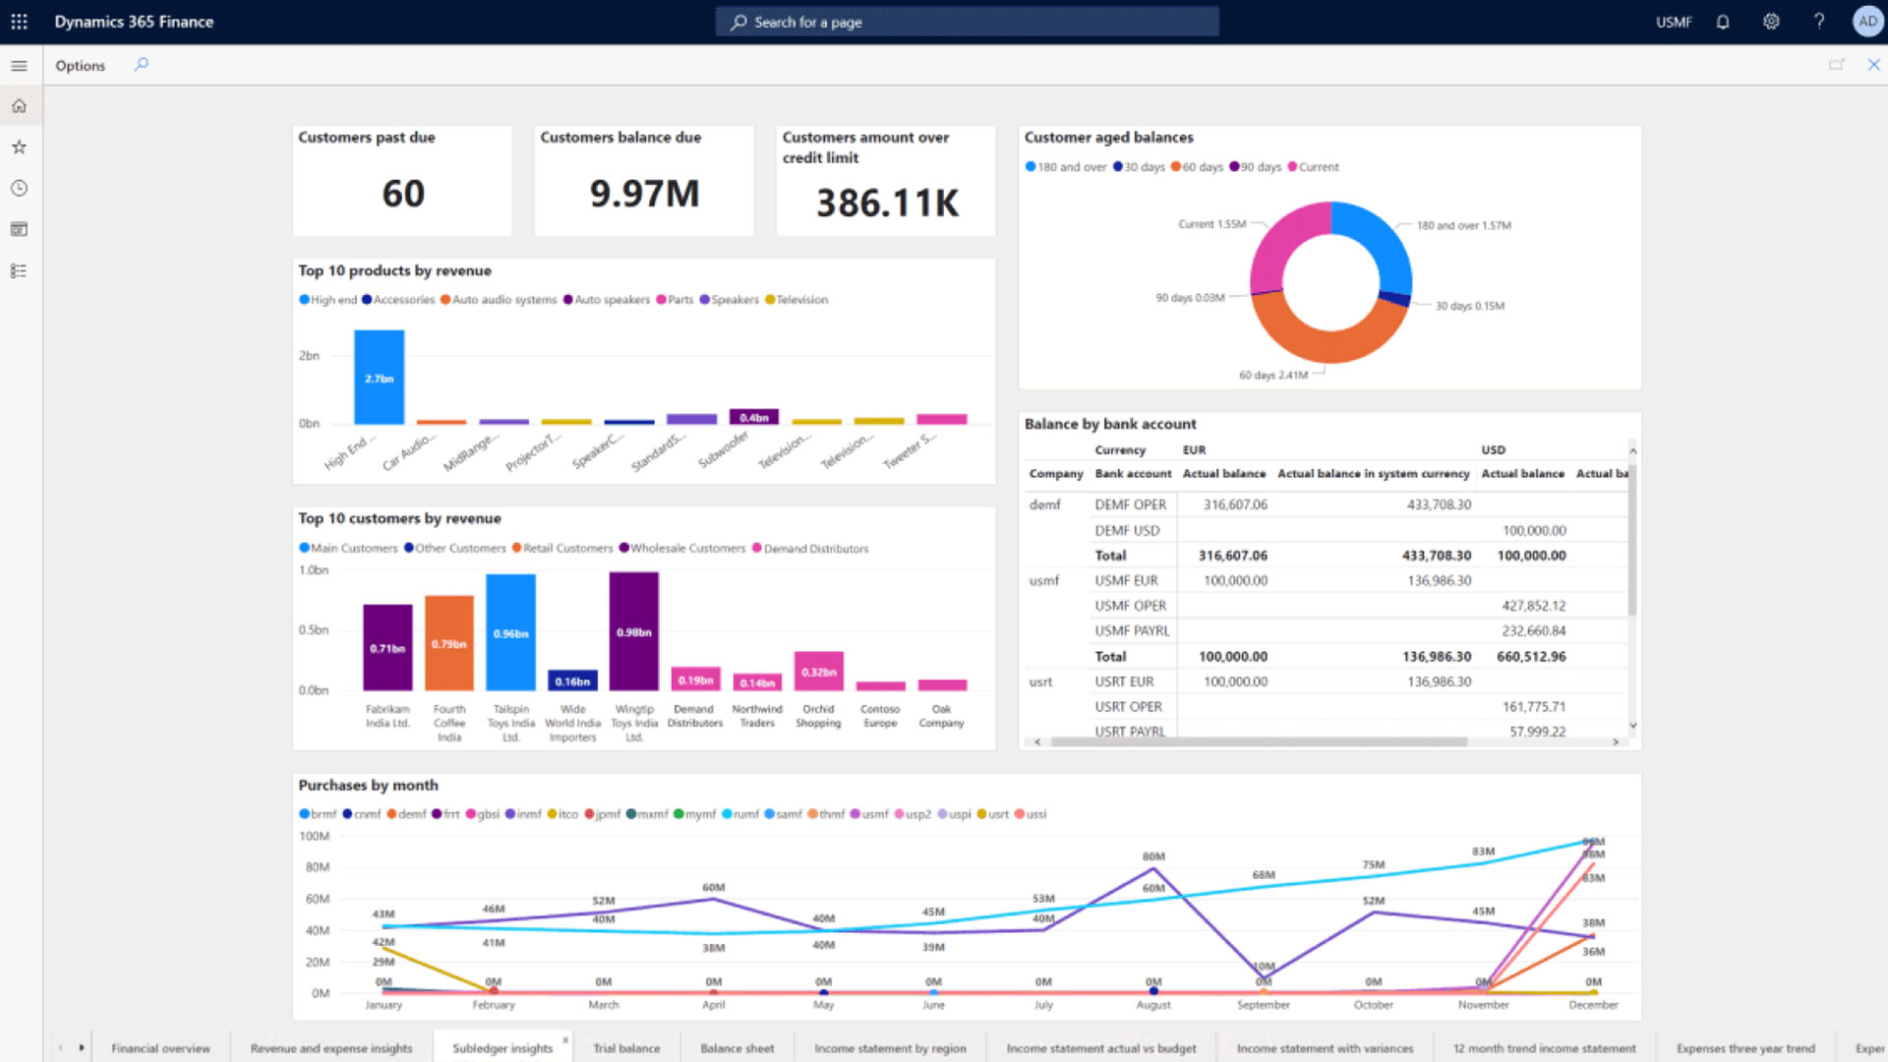View Recent items via the clock icon

(19, 188)
